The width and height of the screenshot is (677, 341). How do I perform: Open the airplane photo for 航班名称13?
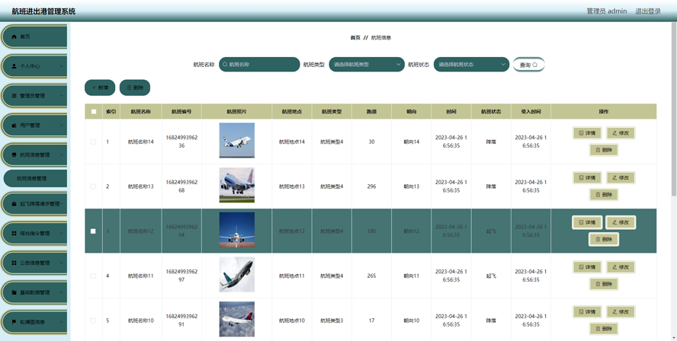pyautogui.click(x=236, y=186)
